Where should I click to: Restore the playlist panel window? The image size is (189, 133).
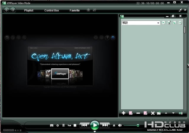pyautogui.click(x=173, y=16)
